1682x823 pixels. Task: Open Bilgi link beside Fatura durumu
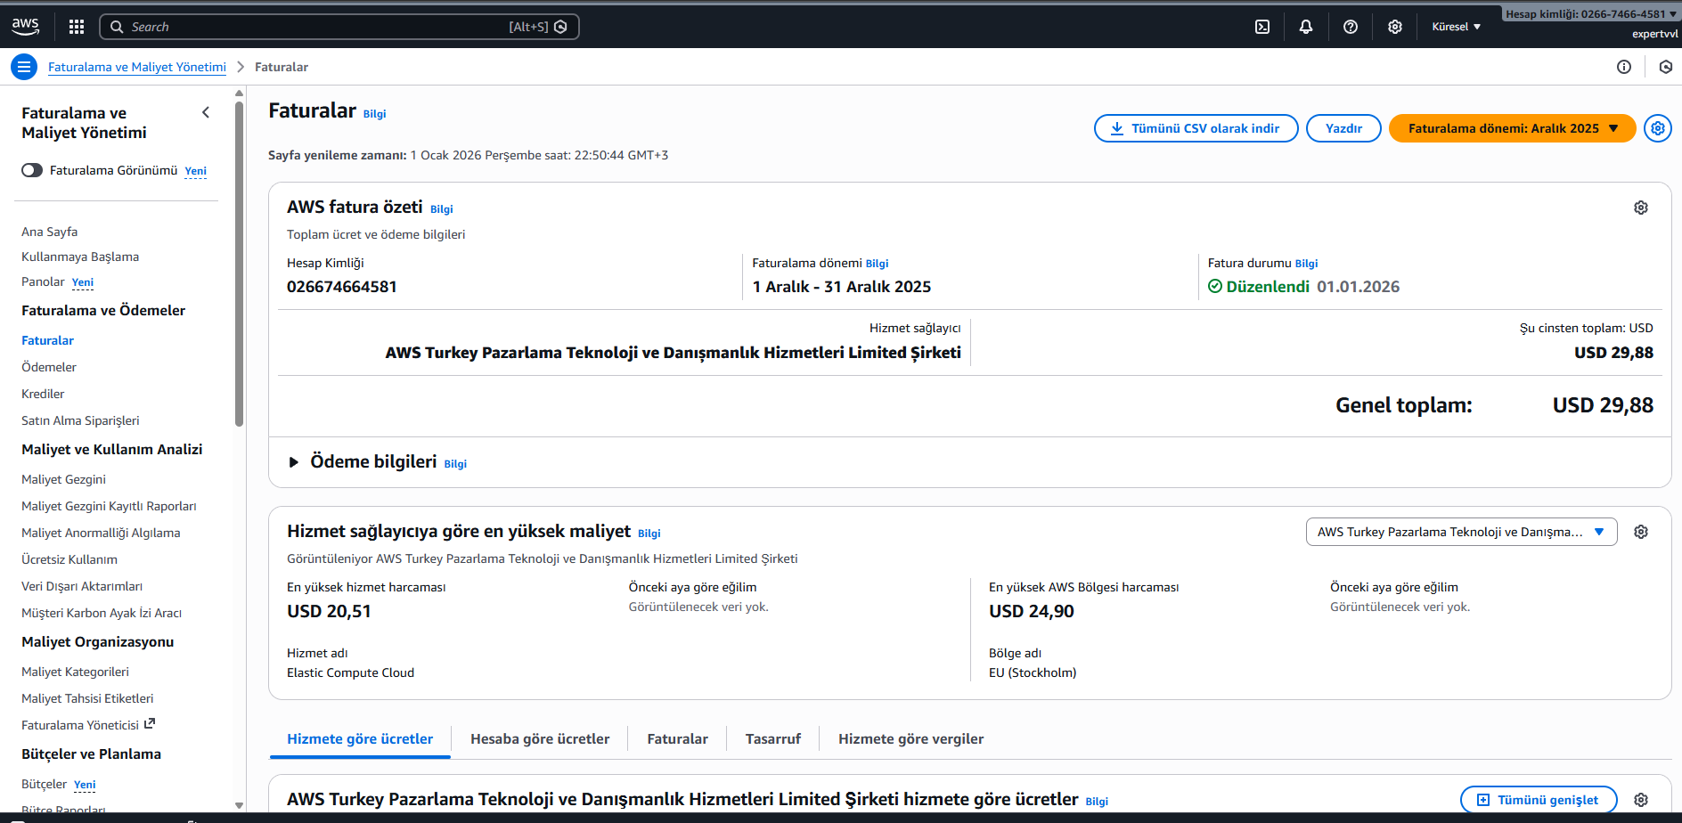(1307, 264)
